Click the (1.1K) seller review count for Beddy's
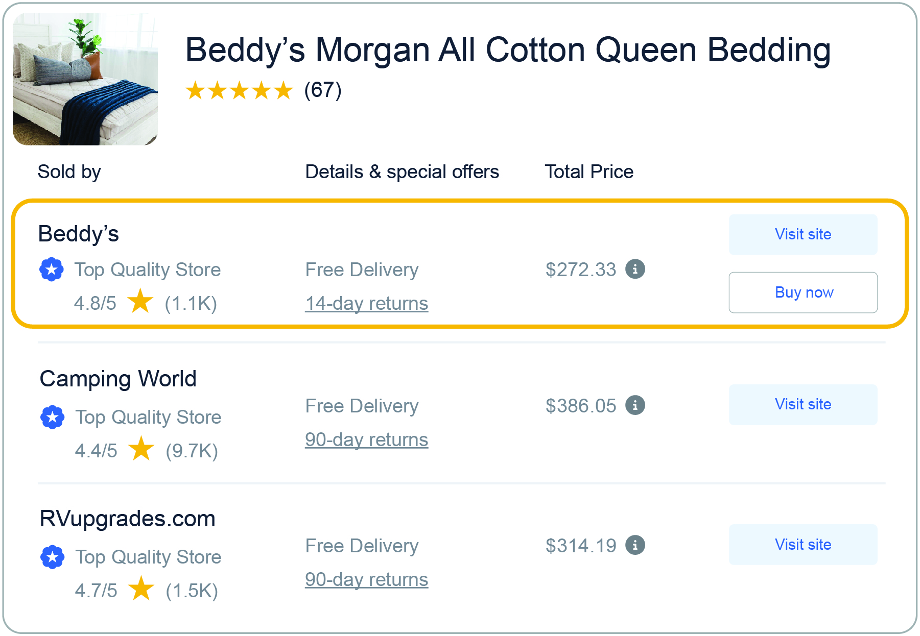This screenshot has width=920, height=636. (x=191, y=302)
